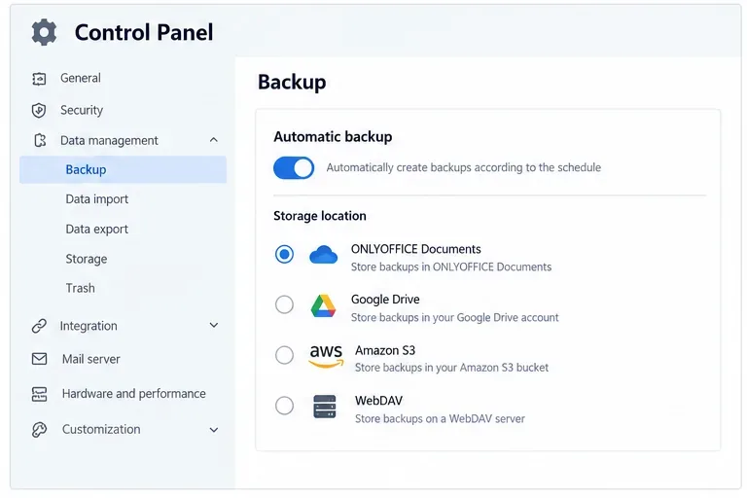Click the Data management icon
The width and height of the screenshot is (747, 498).
tap(40, 141)
